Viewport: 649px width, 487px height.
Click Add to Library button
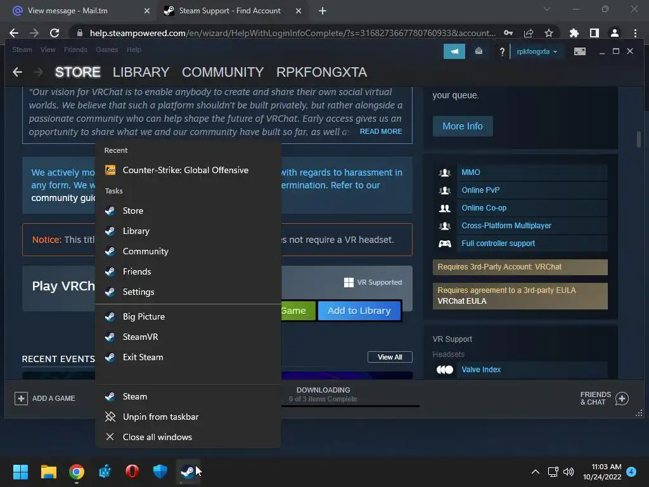point(359,311)
